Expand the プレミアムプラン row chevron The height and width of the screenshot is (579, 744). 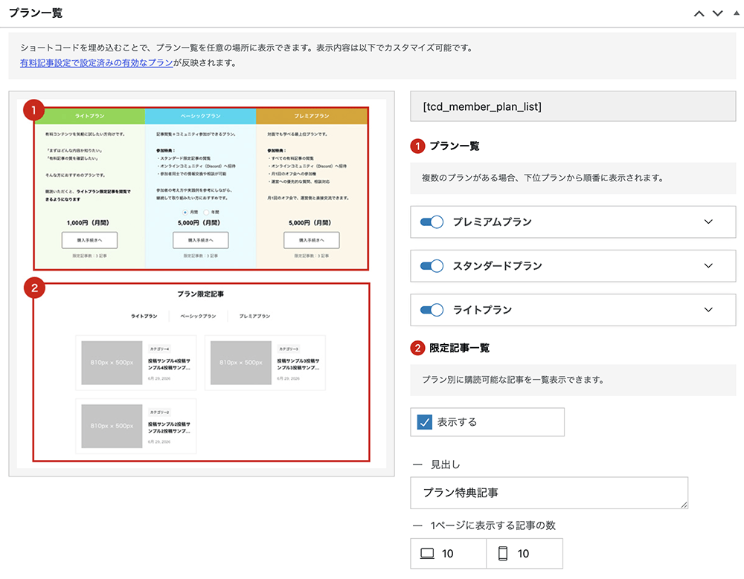(708, 222)
